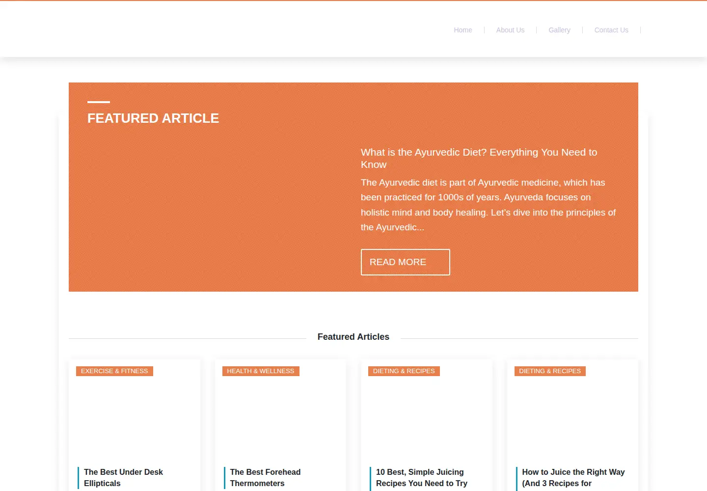
Task: Click the Featured Articles section heading
Action: (x=353, y=337)
